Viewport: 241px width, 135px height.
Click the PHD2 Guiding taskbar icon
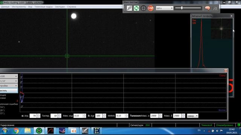click(39, 131)
